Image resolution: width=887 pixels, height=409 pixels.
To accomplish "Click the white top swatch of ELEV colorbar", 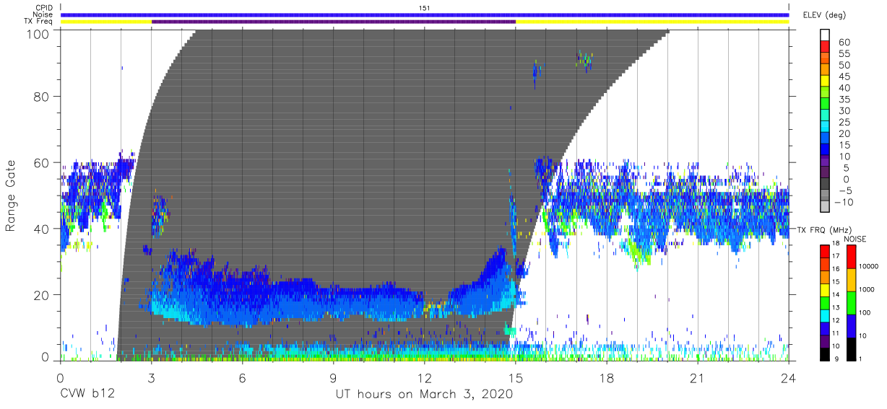I will click(826, 36).
